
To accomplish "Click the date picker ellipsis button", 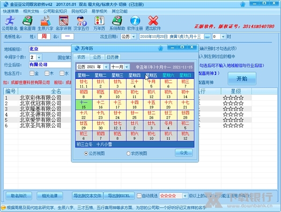I will click(x=207, y=37).
